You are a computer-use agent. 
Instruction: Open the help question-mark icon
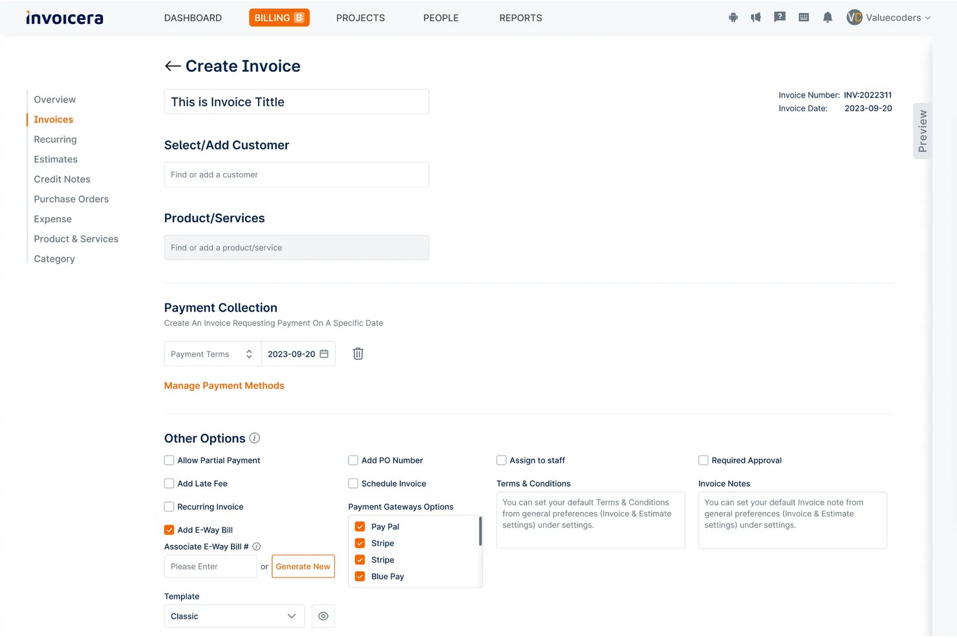click(x=780, y=17)
